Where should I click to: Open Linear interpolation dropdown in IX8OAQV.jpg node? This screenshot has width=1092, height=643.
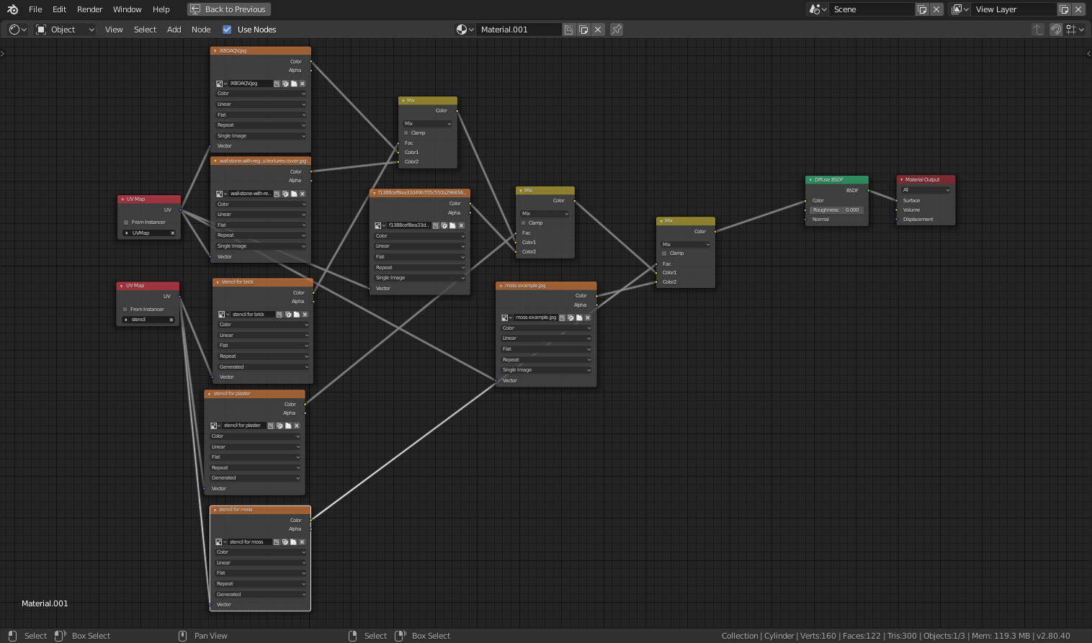261,104
